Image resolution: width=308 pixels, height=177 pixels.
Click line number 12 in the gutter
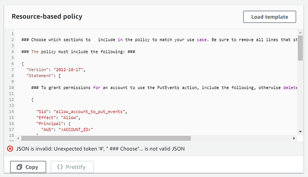(11, 100)
